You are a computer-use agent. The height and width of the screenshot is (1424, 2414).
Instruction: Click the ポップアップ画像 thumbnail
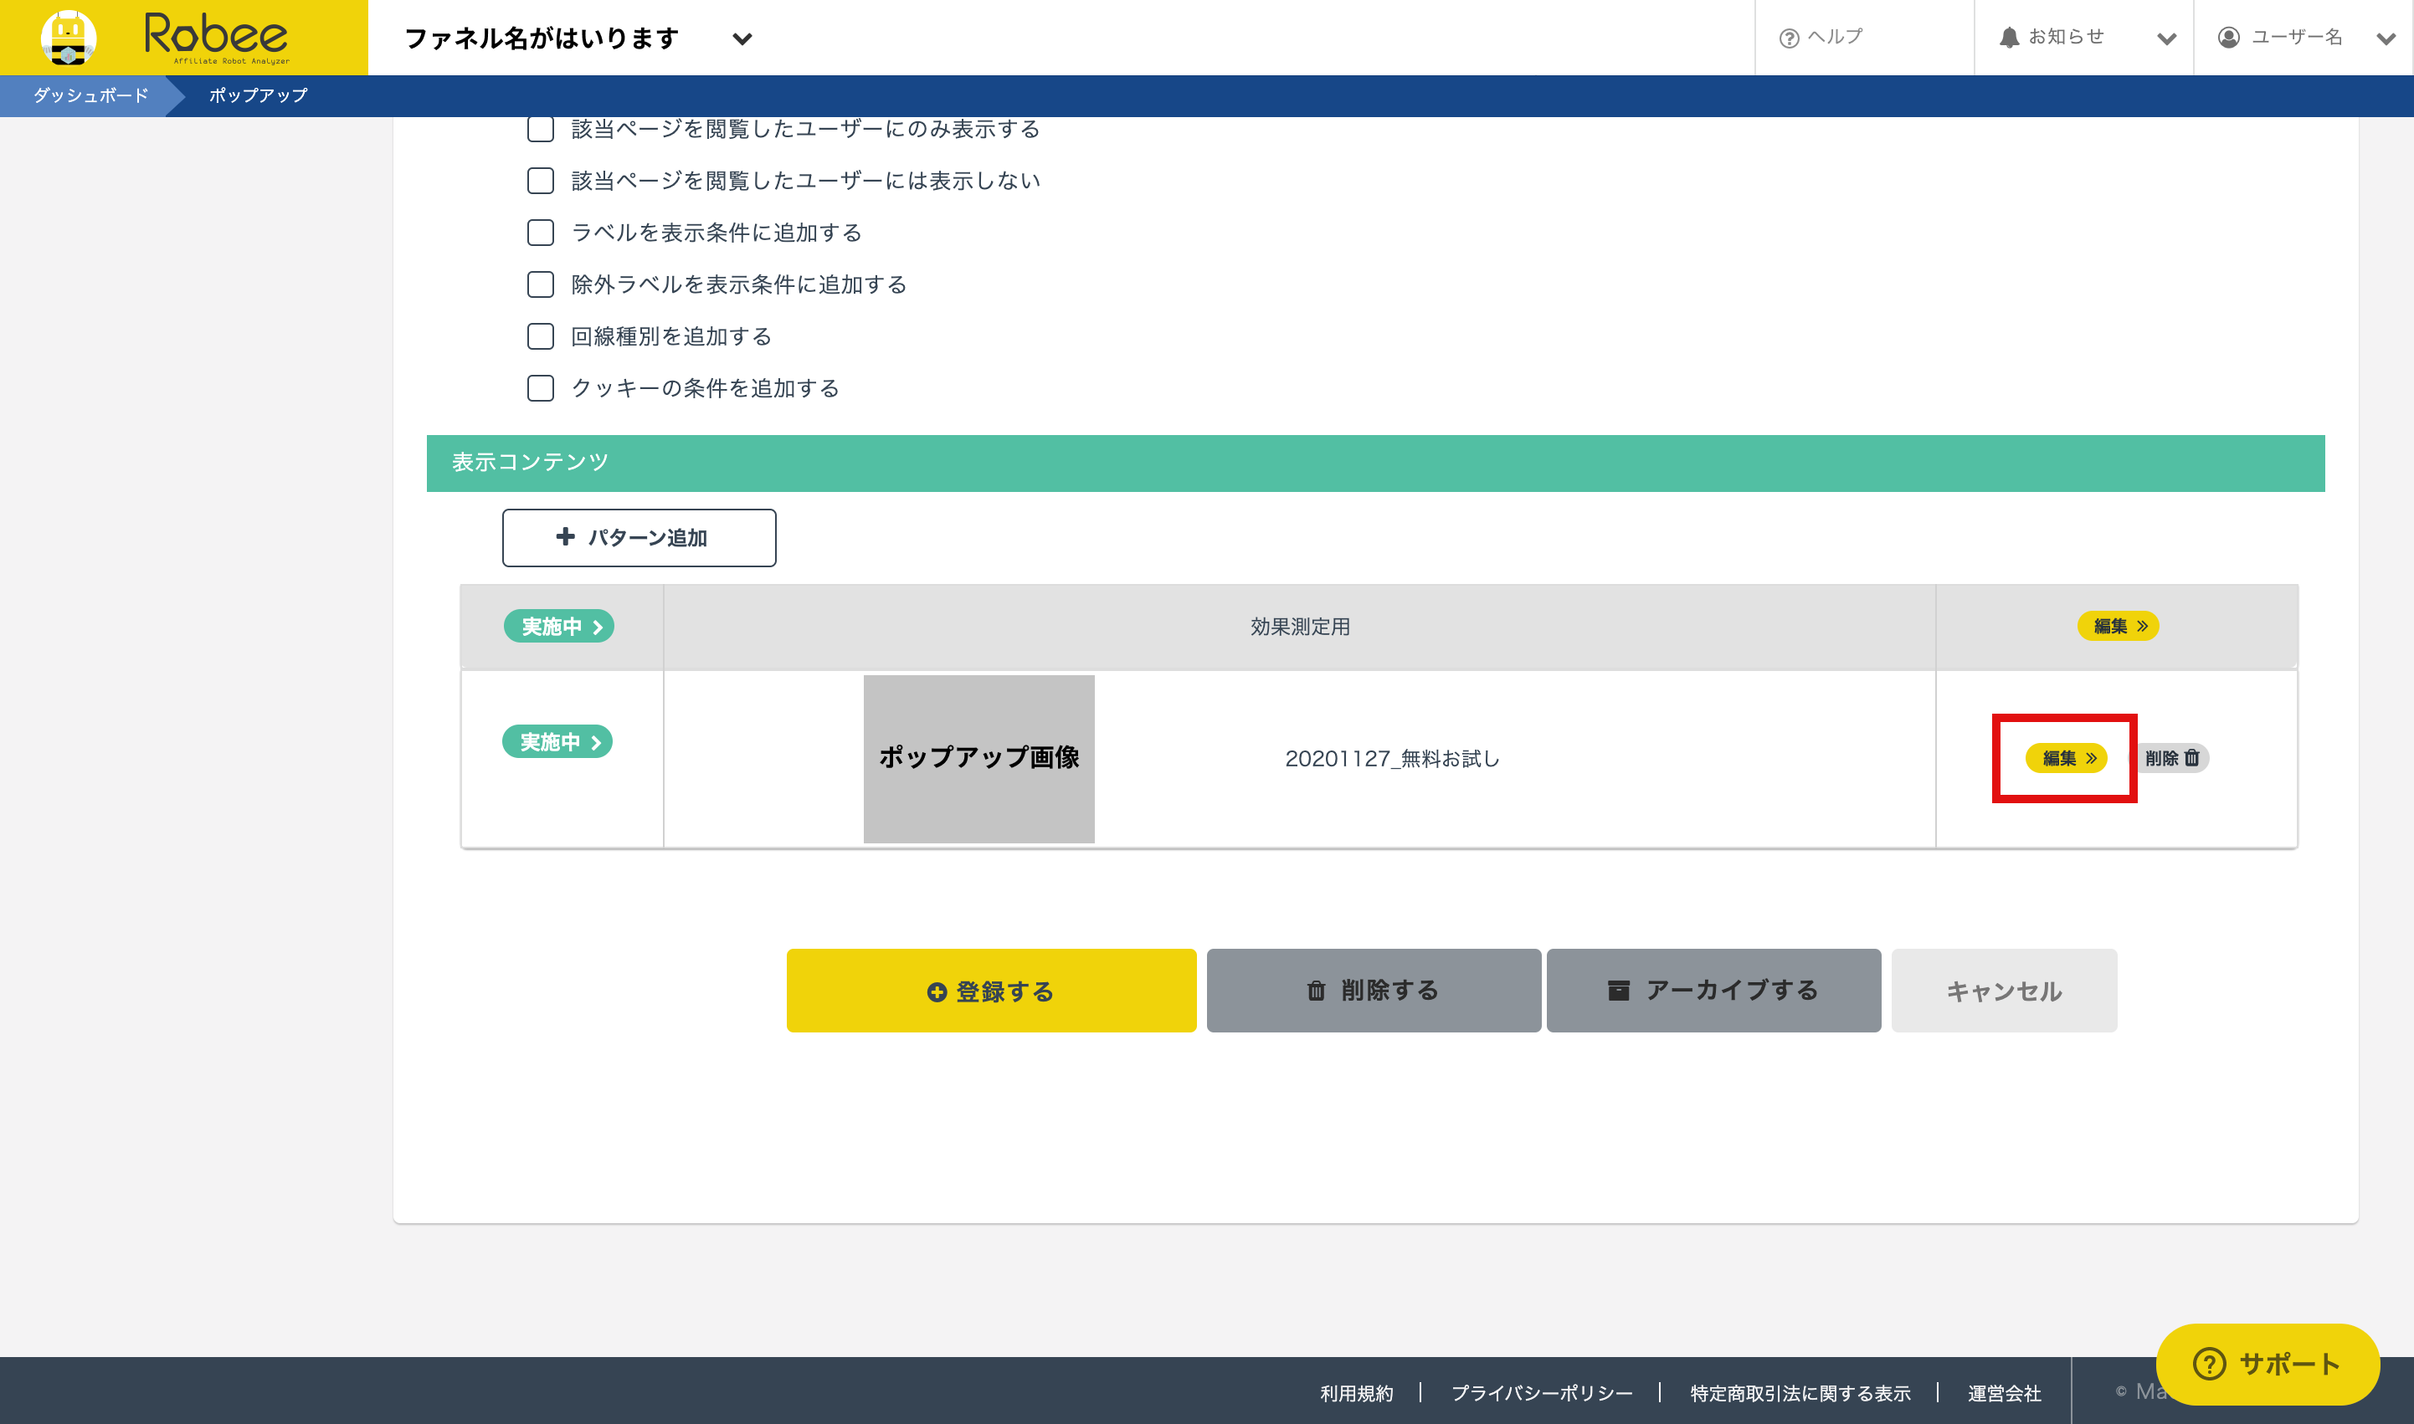tap(978, 758)
